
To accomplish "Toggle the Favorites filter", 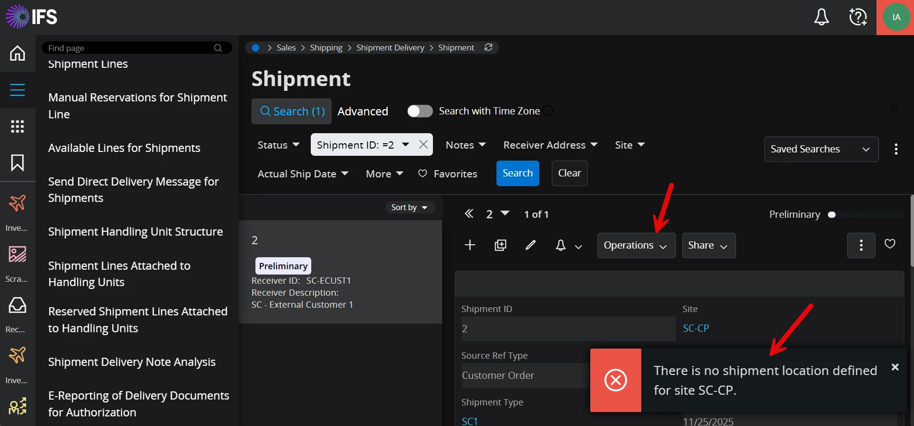I will point(447,174).
